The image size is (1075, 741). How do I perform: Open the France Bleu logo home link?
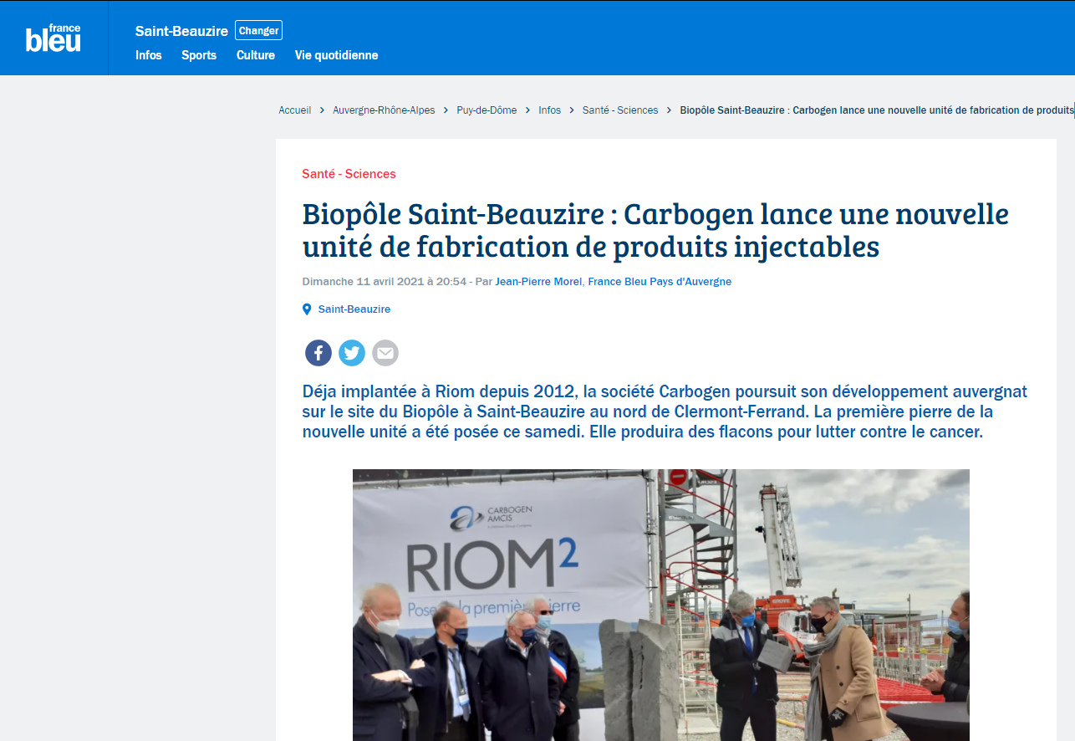pos(53,38)
